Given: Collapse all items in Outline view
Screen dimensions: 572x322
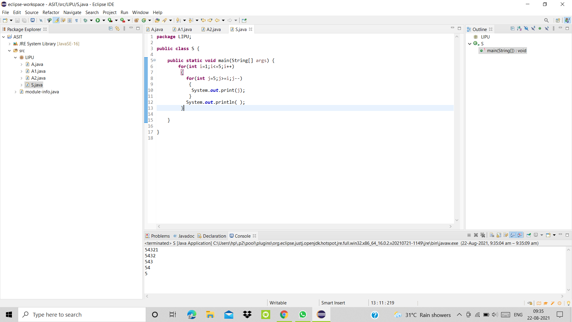Looking at the screenshot, I should click(x=513, y=28).
